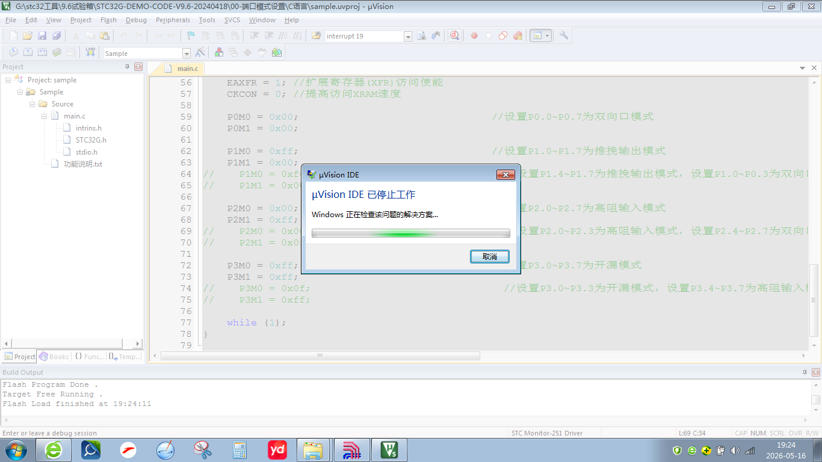
Task: Open the window layout dropdown button
Action: 540,35
